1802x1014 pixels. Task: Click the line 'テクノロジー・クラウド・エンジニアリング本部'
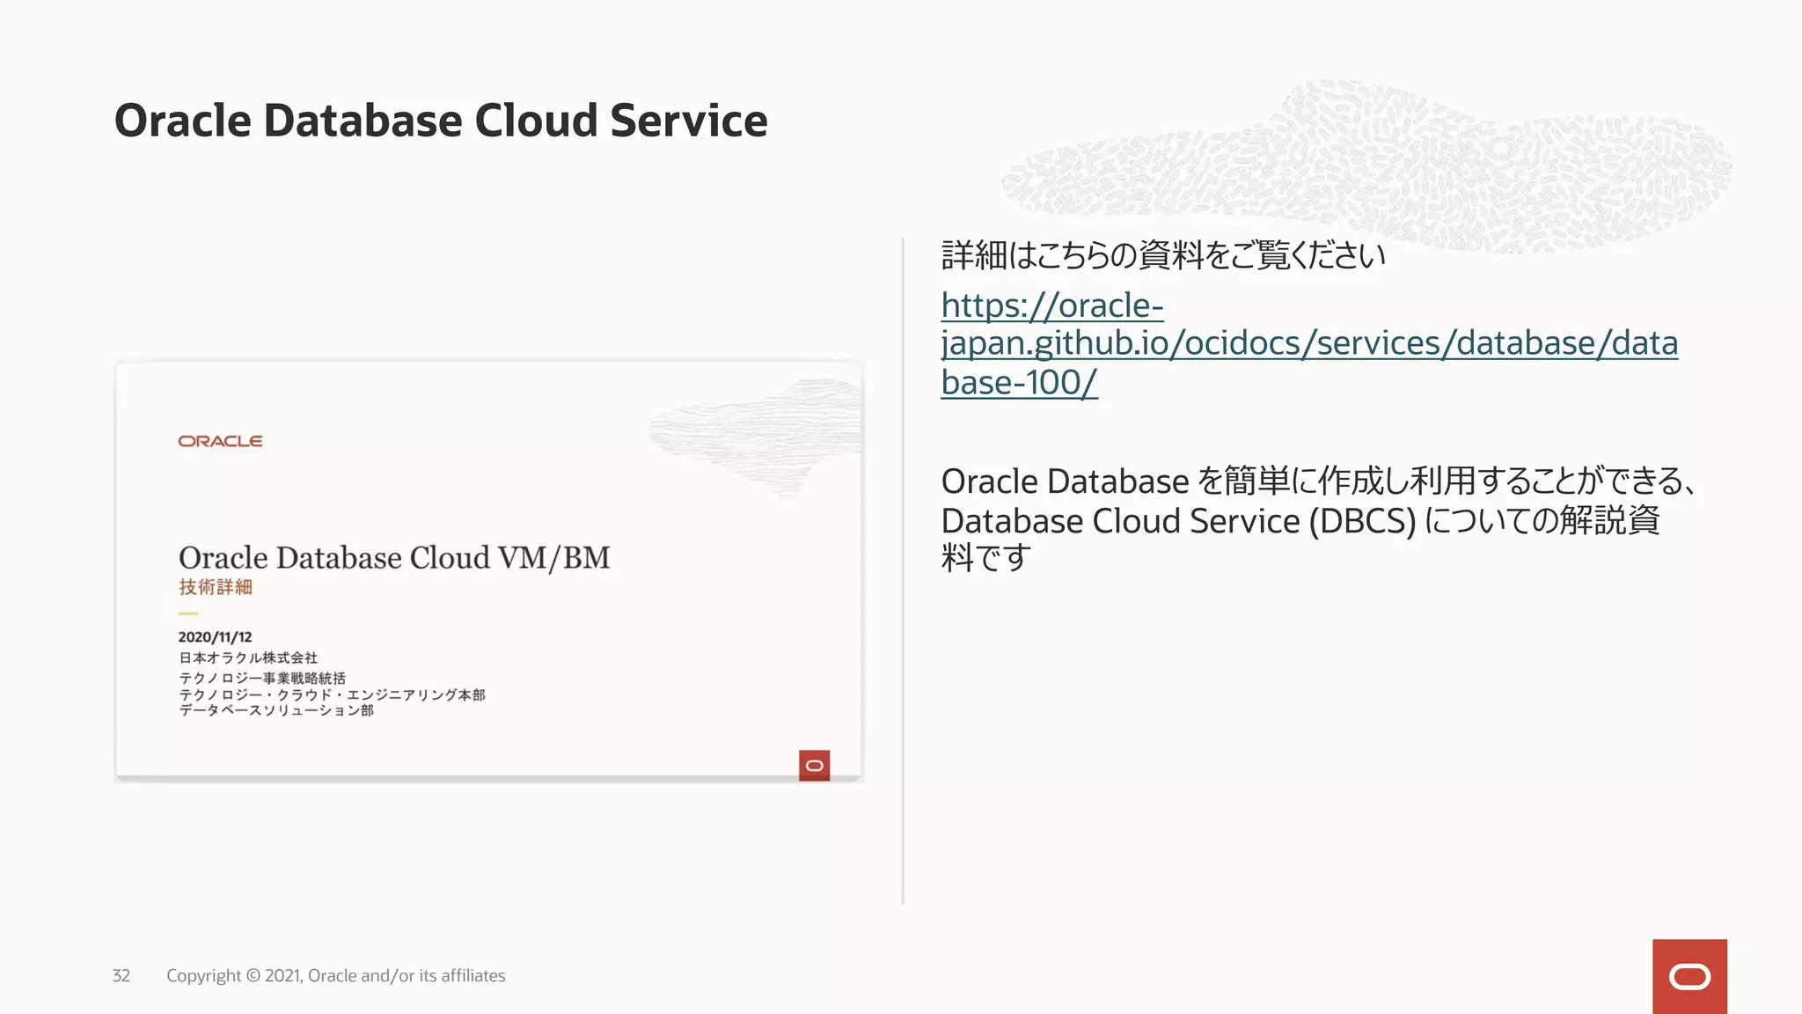click(x=332, y=694)
